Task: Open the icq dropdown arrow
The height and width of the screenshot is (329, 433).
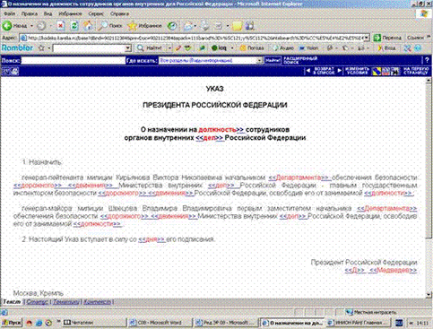Action: (x=232, y=48)
